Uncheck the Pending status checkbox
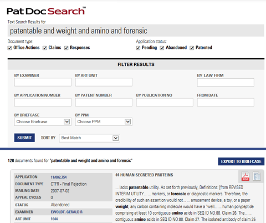266x223 pixels. pos(138,48)
